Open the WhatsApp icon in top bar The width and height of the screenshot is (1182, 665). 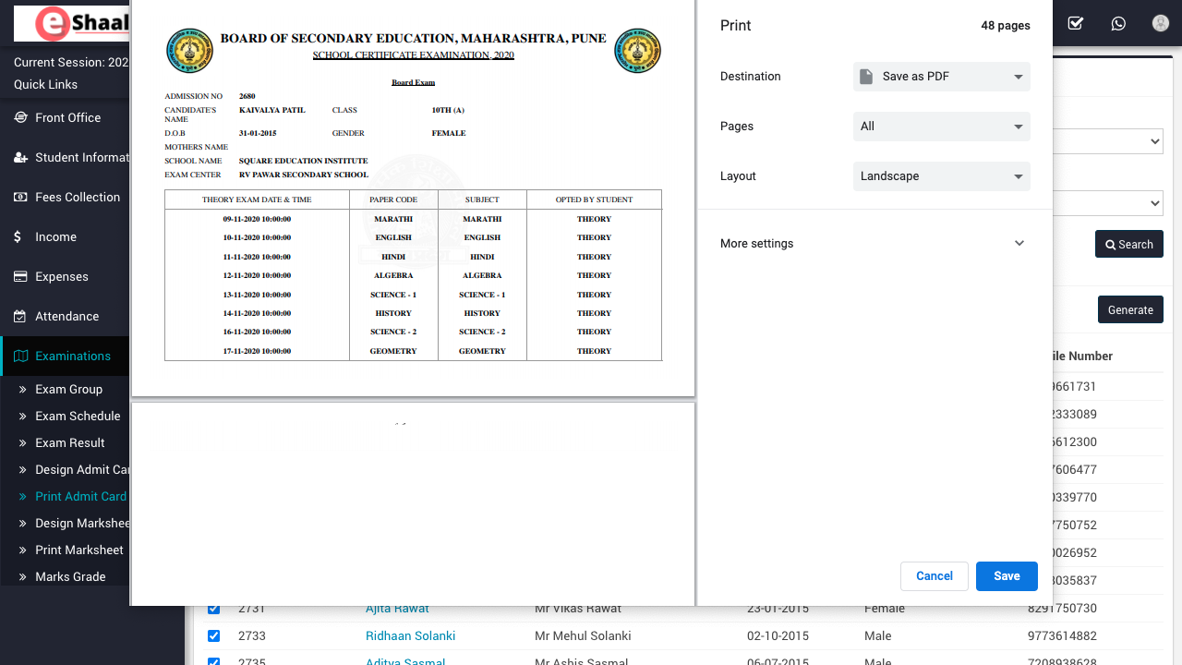pos(1118,23)
